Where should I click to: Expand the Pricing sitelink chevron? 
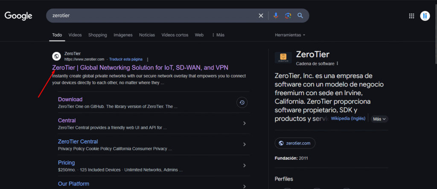(x=244, y=166)
